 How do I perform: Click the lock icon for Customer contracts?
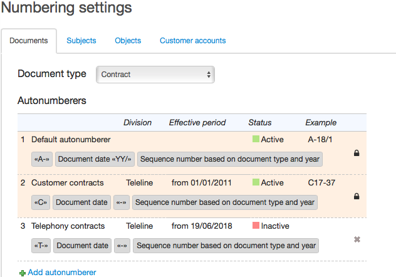click(357, 196)
